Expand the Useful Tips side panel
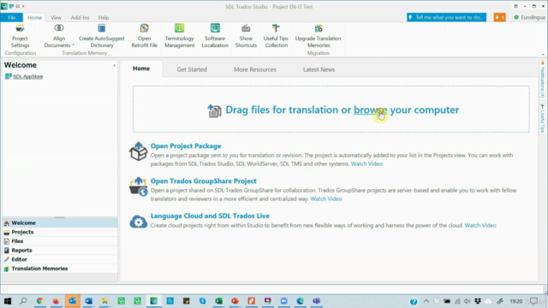This screenshot has width=548, height=308. point(542,119)
